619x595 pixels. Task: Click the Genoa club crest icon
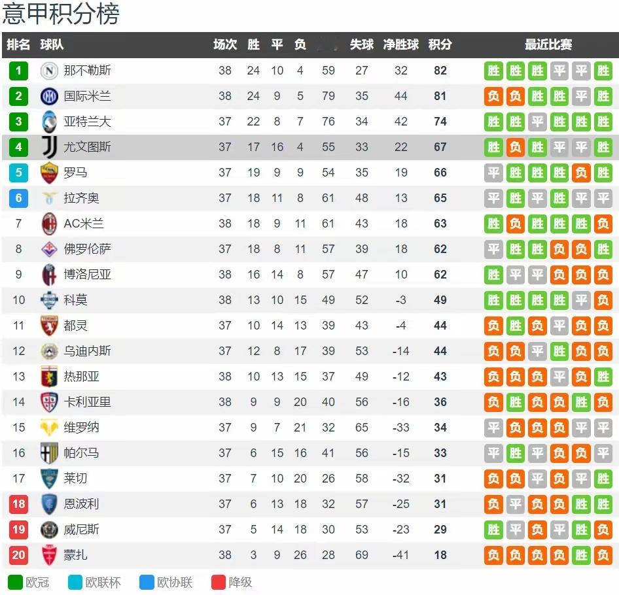[x=49, y=377]
